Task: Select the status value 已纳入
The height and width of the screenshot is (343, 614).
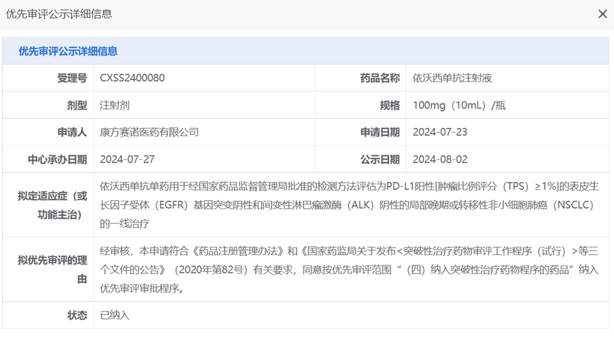Action: tap(115, 315)
